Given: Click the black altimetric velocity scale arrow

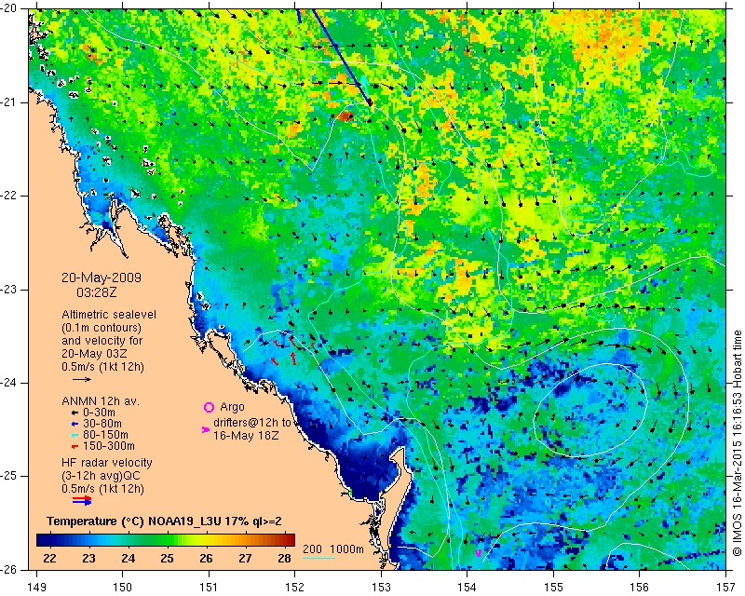Looking at the screenshot, I should 82,379.
